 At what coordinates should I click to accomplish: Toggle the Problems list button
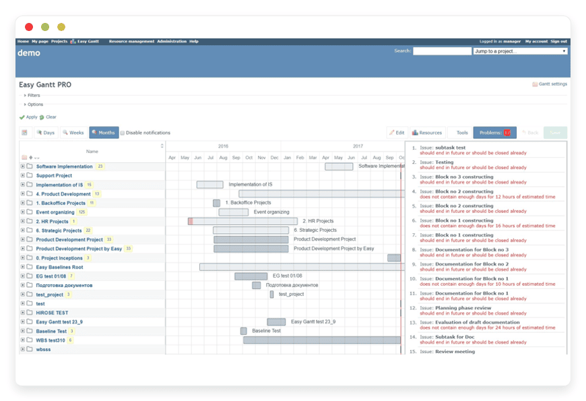495,132
